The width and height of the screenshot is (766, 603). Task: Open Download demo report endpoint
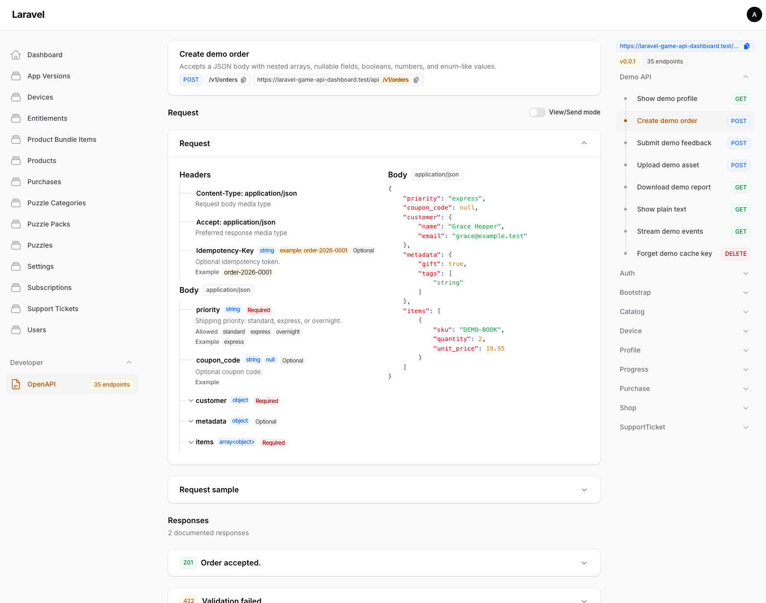(685, 187)
